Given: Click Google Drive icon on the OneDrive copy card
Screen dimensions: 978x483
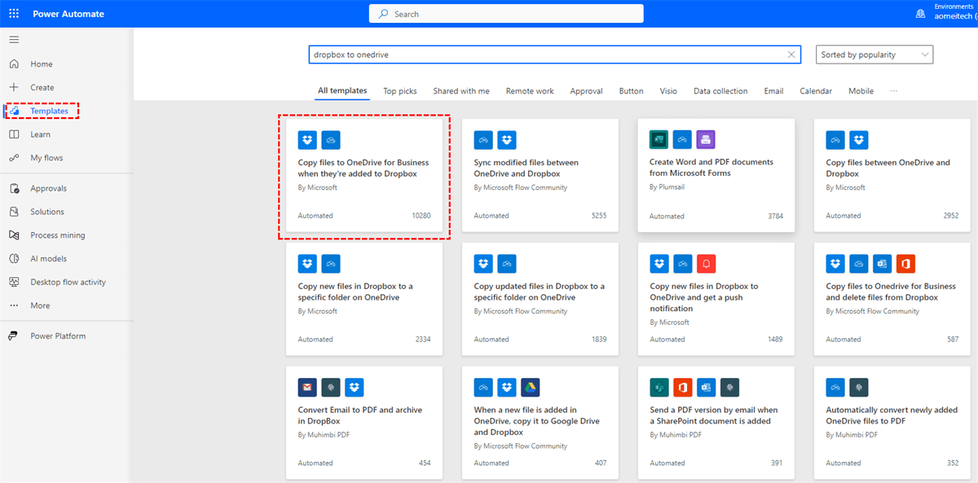Looking at the screenshot, I should pyautogui.click(x=531, y=387).
